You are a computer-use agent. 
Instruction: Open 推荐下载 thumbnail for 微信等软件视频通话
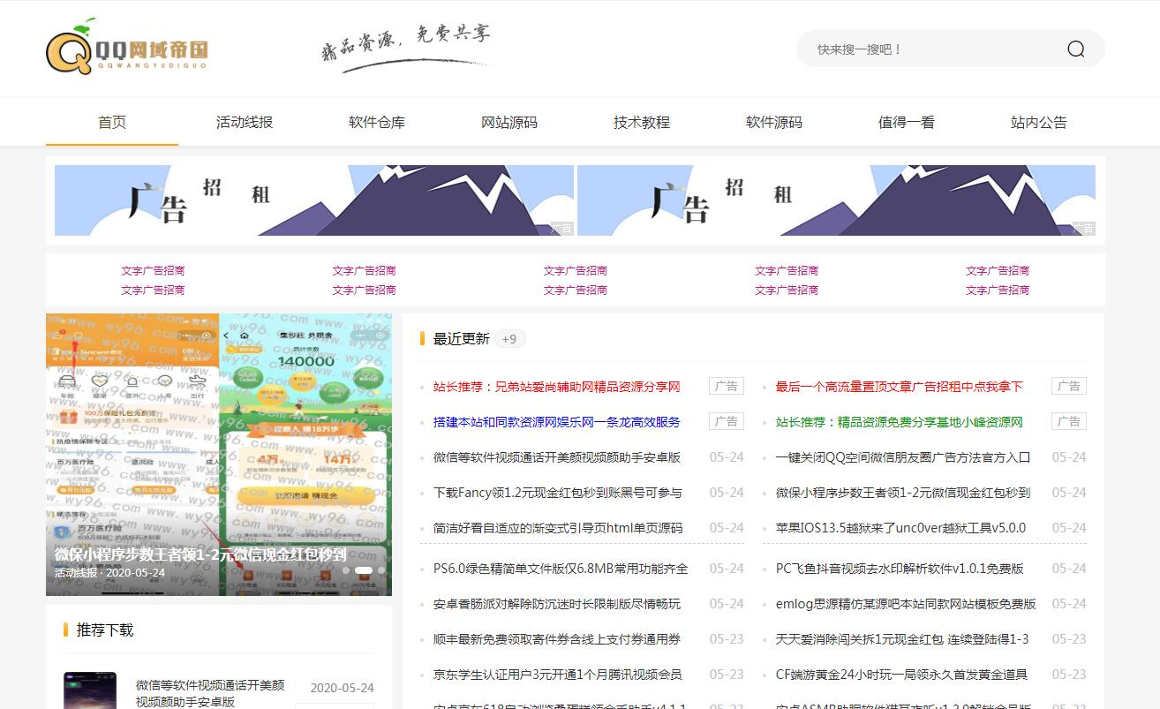90,690
